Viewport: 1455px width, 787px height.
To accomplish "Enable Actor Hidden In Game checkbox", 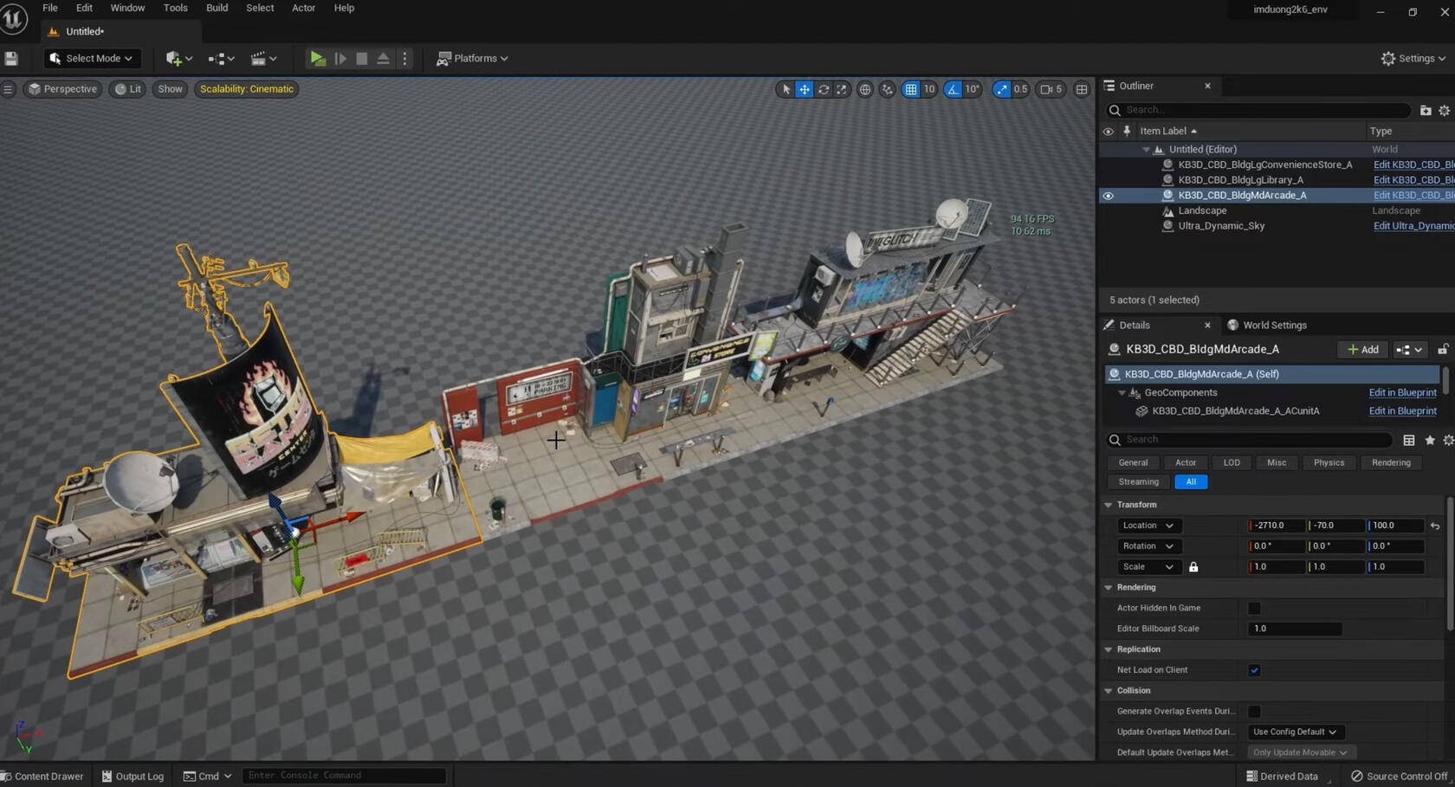I will [x=1254, y=609].
